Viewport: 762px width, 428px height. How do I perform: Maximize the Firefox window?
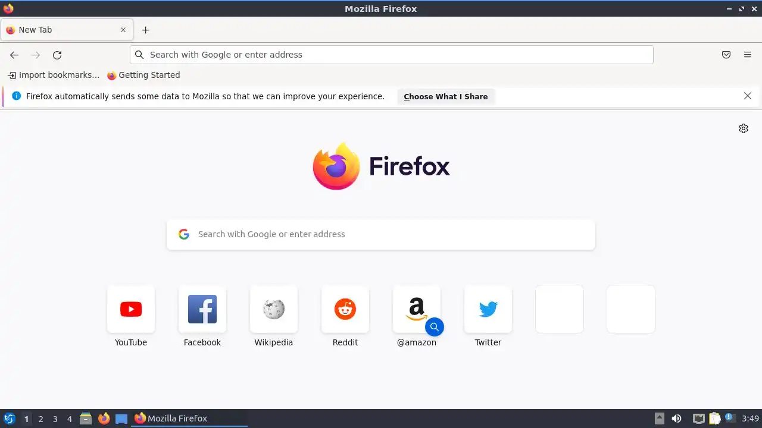(742, 9)
